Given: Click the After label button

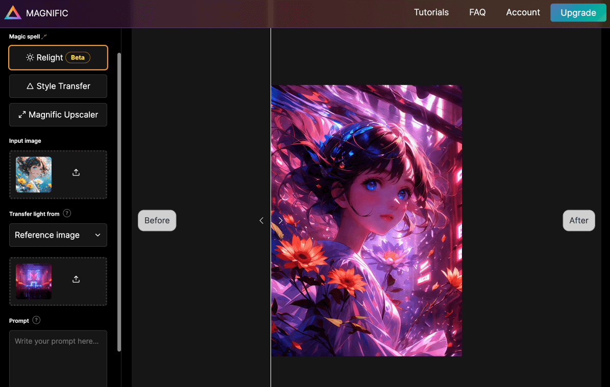Looking at the screenshot, I should point(579,221).
